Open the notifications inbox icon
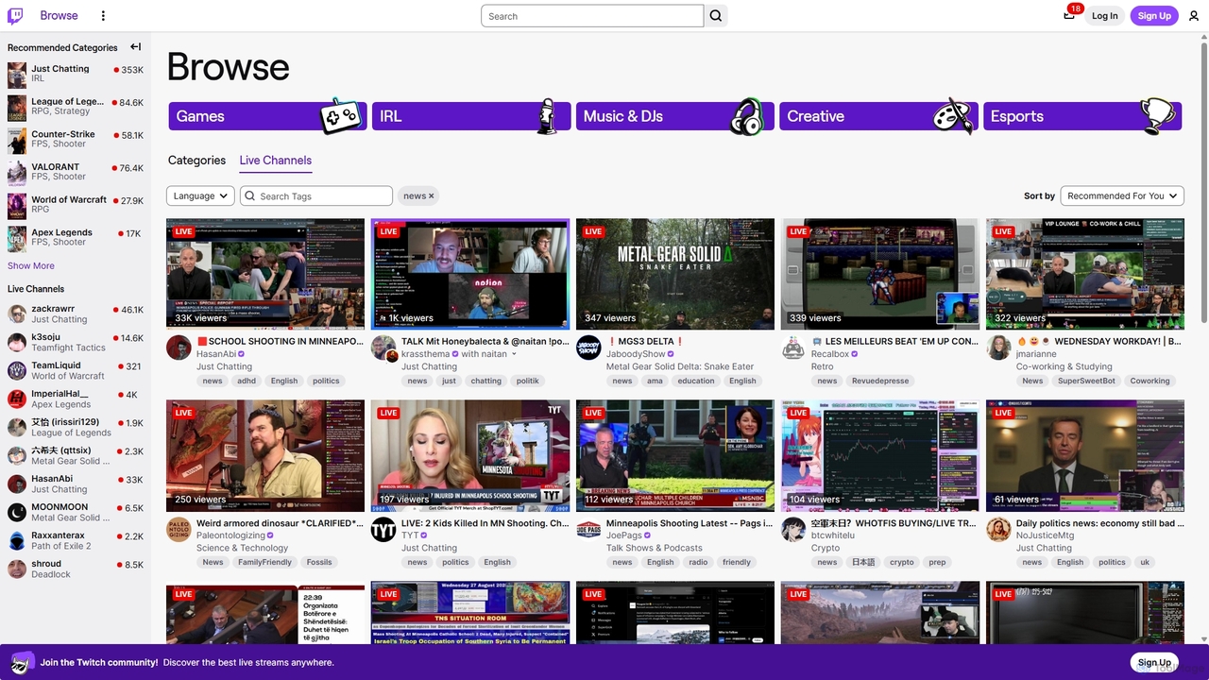This screenshot has width=1209, height=680. [x=1069, y=15]
